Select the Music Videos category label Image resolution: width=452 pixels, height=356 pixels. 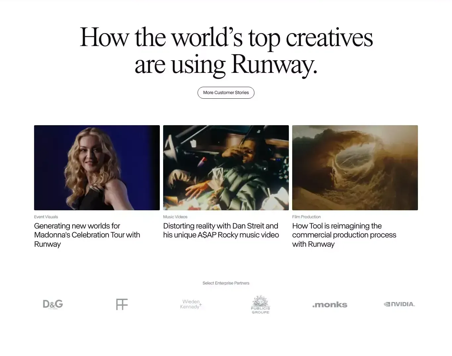(x=175, y=217)
